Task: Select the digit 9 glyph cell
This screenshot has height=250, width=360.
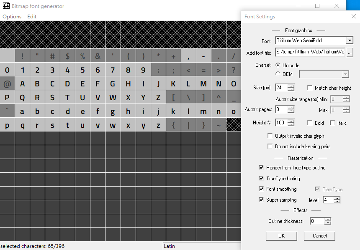Action: (x=143, y=70)
